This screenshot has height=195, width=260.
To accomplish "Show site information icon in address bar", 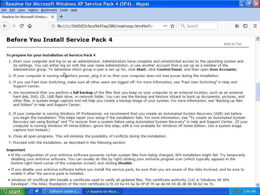I will [53, 26].
